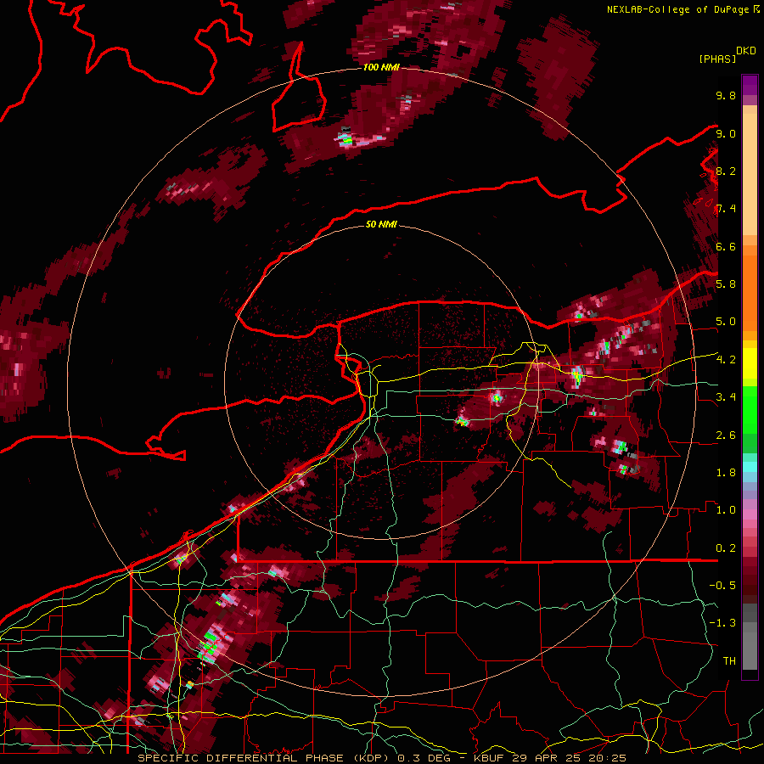Image resolution: width=764 pixels, height=764 pixels.
Task: Click the 1.8 scale value
Action: pos(726,473)
